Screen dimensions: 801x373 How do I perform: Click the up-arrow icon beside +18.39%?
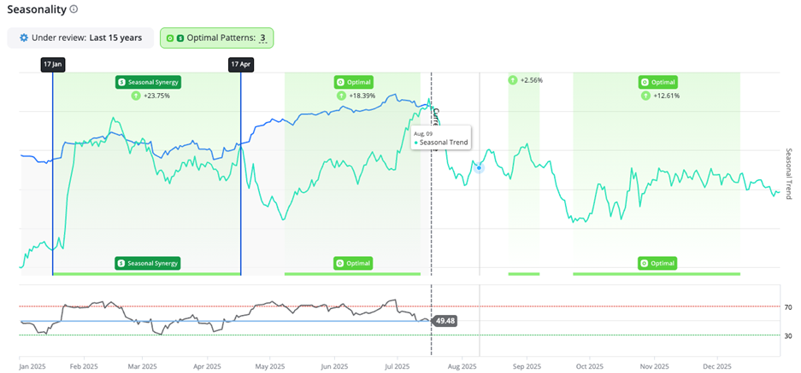pyautogui.click(x=341, y=96)
